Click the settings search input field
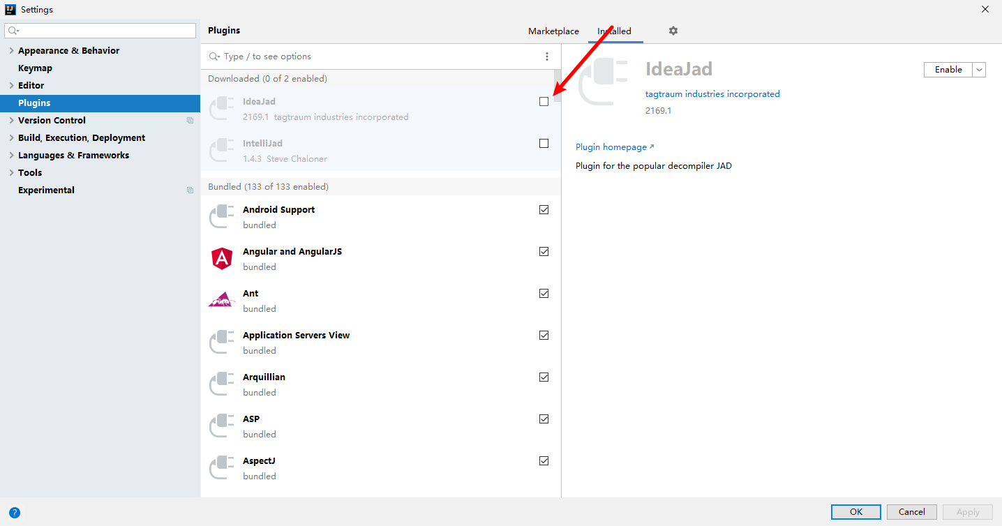 click(100, 31)
